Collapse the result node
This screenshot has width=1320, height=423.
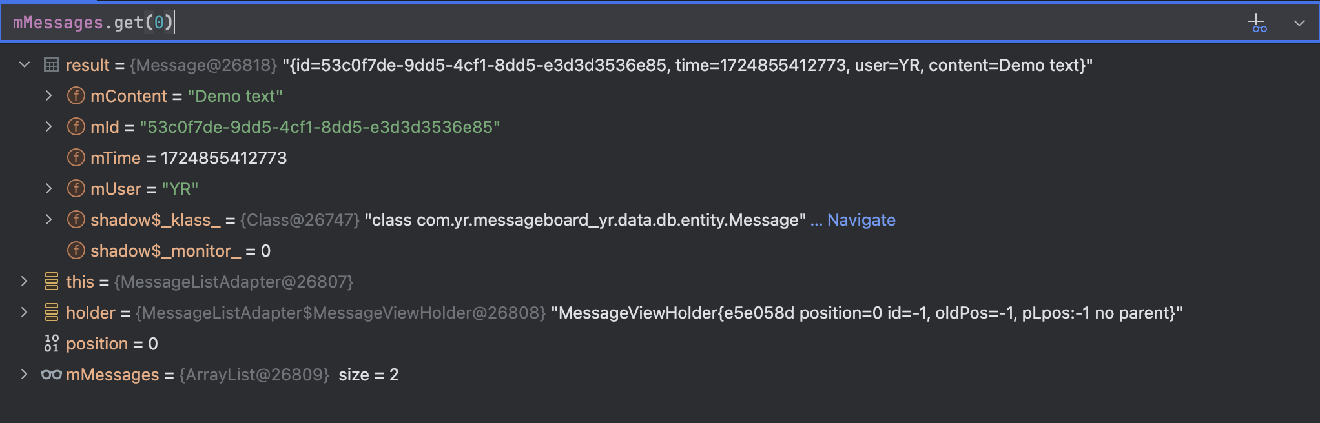pyautogui.click(x=25, y=65)
